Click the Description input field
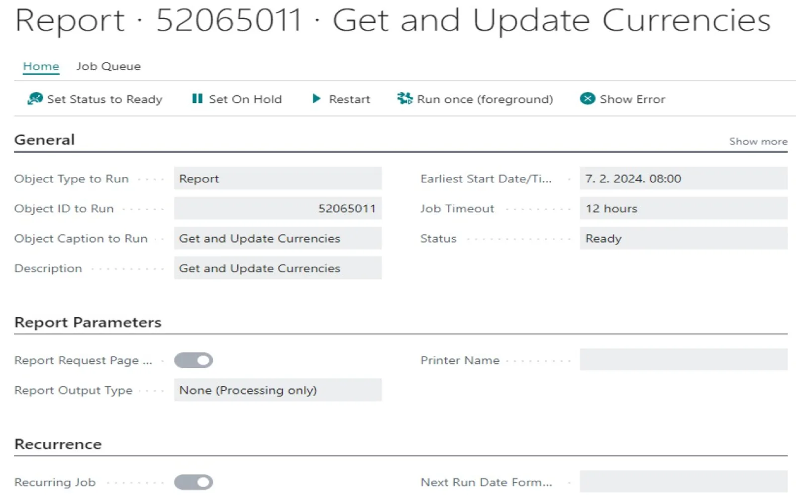The width and height of the screenshot is (796, 497). coord(278,268)
